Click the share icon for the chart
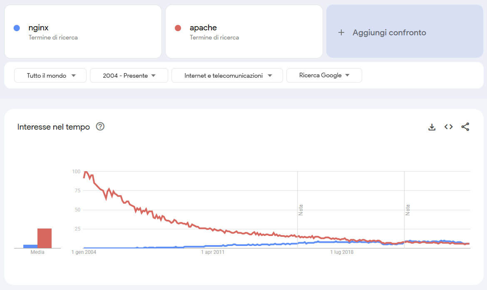This screenshot has width=487, height=290. pyautogui.click(x=465, y=127)
